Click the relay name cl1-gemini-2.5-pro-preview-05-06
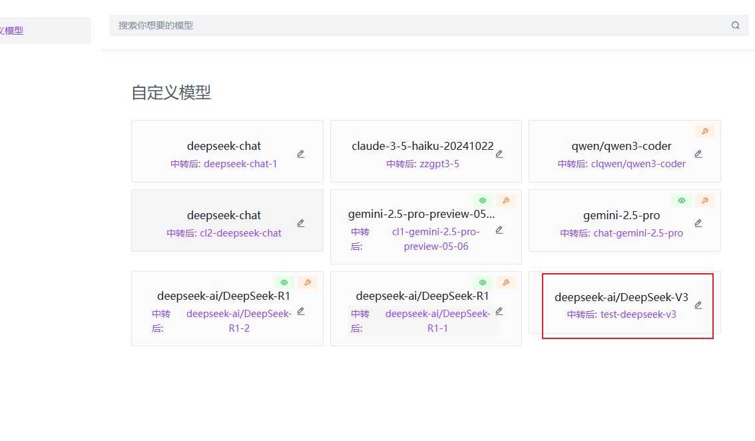755x441 pixels. (436, 239)
